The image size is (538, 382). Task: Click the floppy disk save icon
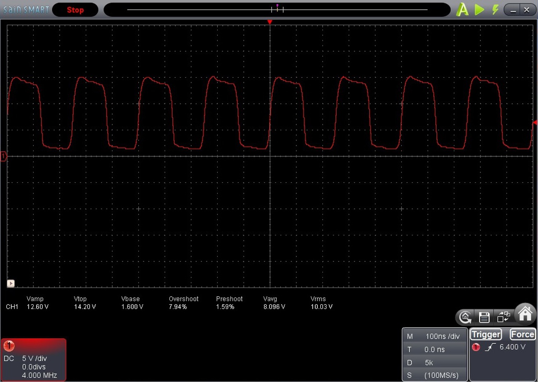coord(484,317)
